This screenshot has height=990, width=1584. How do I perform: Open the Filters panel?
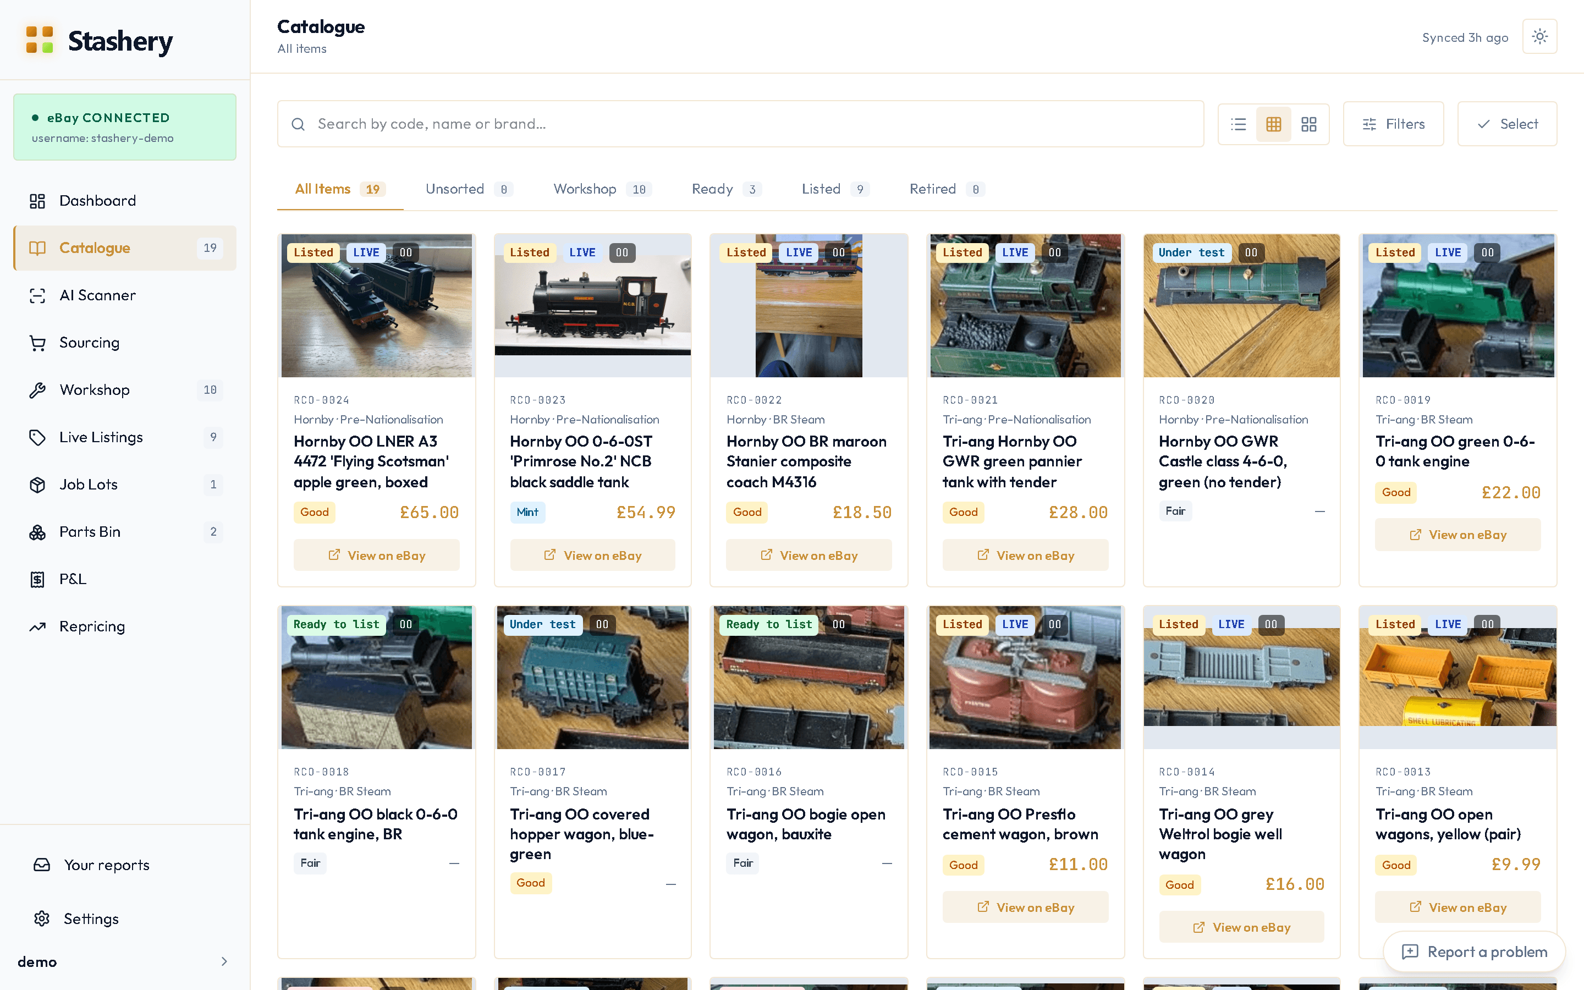pyautogui.click(x=1393, y=124)
